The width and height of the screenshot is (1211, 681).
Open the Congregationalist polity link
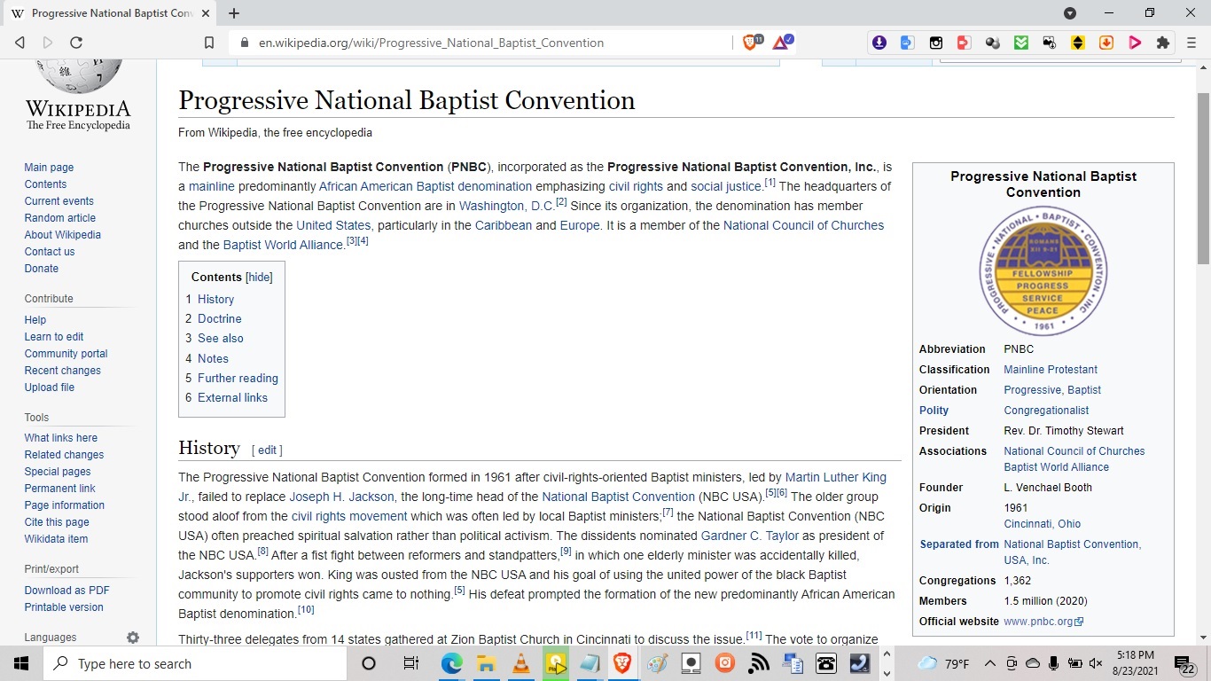tap(1046, 411)
